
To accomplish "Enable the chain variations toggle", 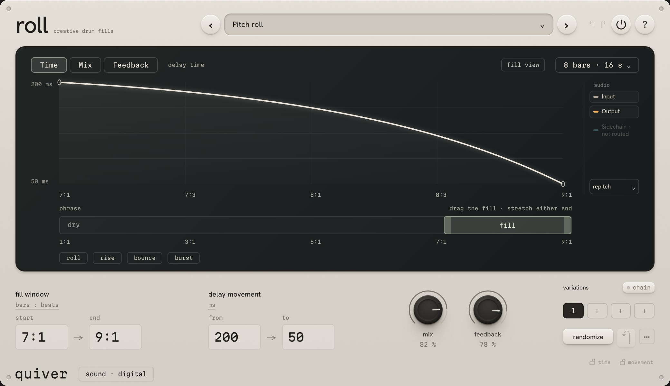I will click(x=638, y=288).
